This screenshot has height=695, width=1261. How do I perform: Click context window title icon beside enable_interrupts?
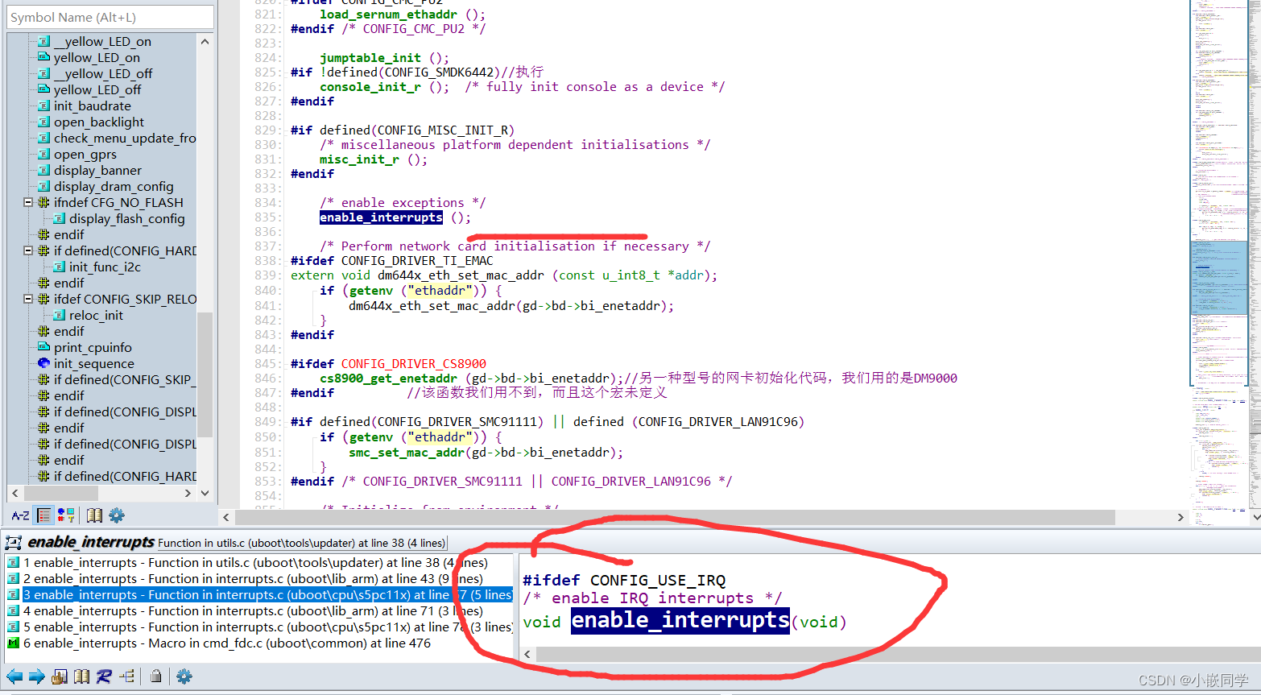point(14,543)
